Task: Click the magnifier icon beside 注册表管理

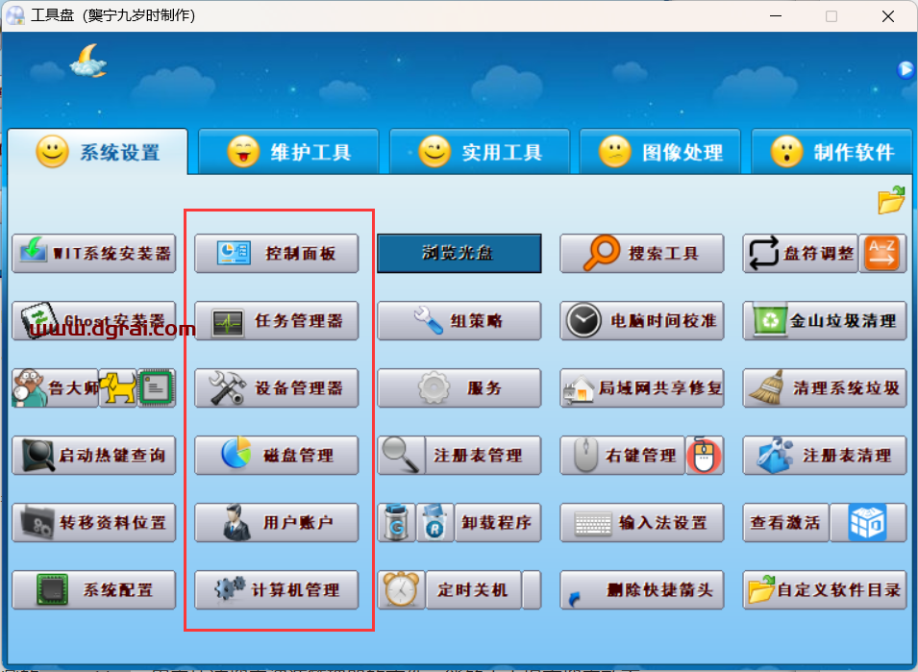Action: (401, 456)
